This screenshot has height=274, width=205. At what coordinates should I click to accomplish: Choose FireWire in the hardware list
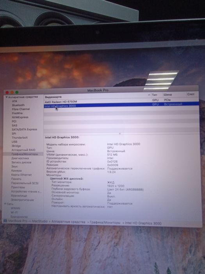[17, 113]
